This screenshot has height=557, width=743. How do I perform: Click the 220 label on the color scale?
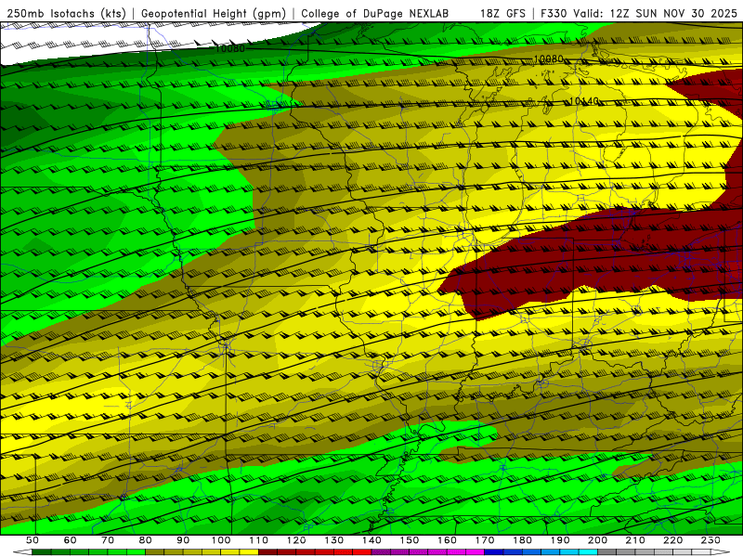672,540
